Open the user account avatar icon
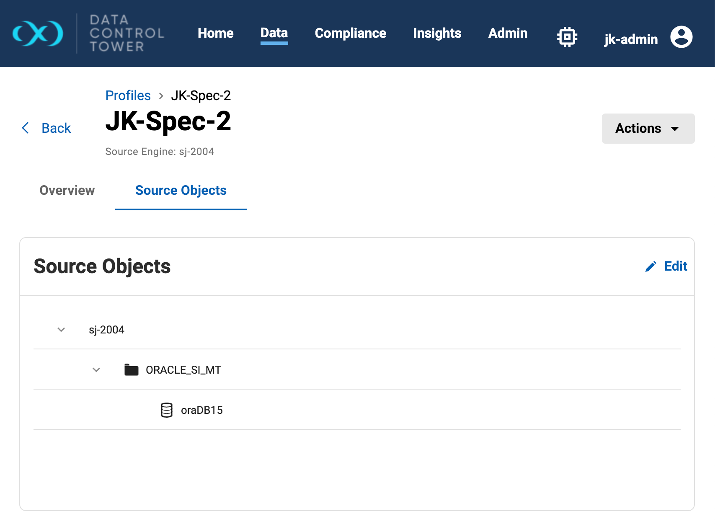 [681, 37]
